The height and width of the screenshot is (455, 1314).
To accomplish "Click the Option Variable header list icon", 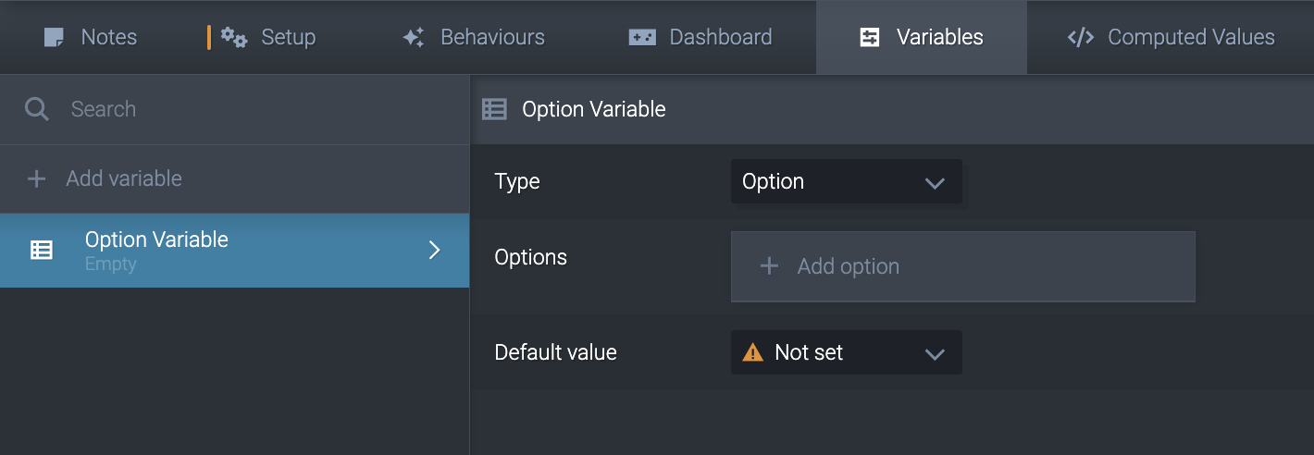I will (x=494, y=109).
